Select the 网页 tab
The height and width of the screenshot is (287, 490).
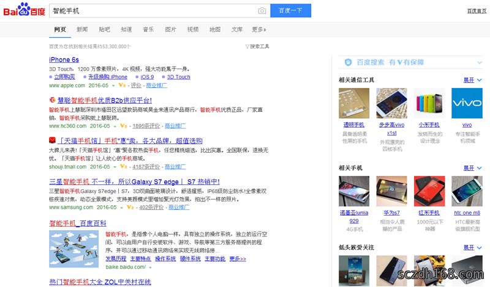click(60, 29)
